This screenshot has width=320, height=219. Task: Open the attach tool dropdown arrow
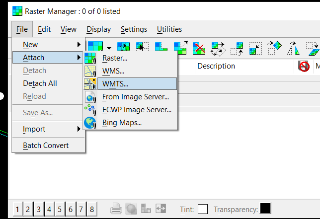pos(109,48)
